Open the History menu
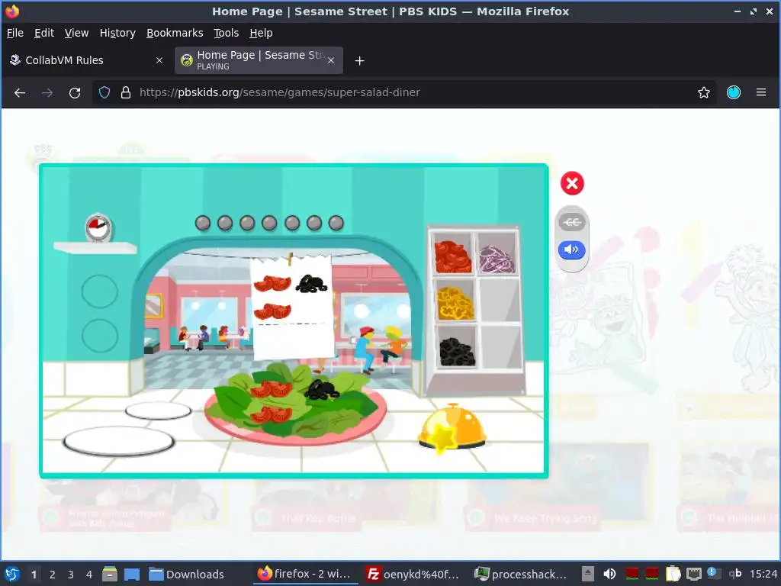Screen dimensions: 781x586 coord(117,33)
